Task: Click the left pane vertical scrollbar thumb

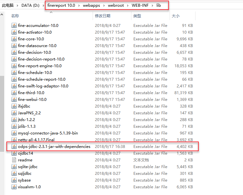Action: point(2,114)
